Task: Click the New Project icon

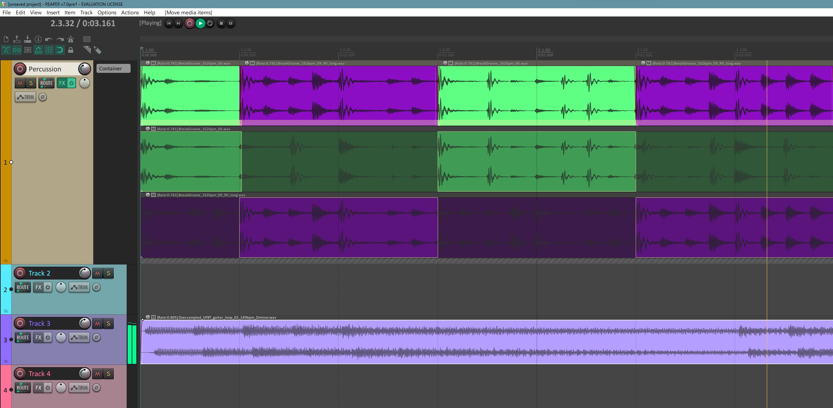Action: [6, 39]
